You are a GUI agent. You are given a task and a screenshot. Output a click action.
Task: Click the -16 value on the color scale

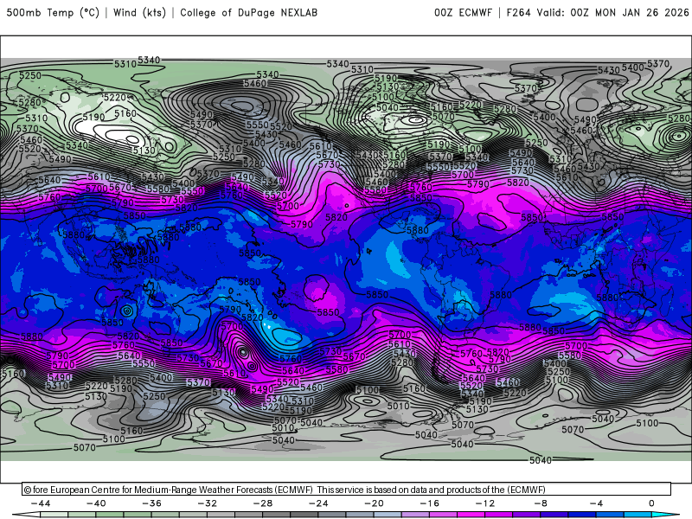[430, 503]
